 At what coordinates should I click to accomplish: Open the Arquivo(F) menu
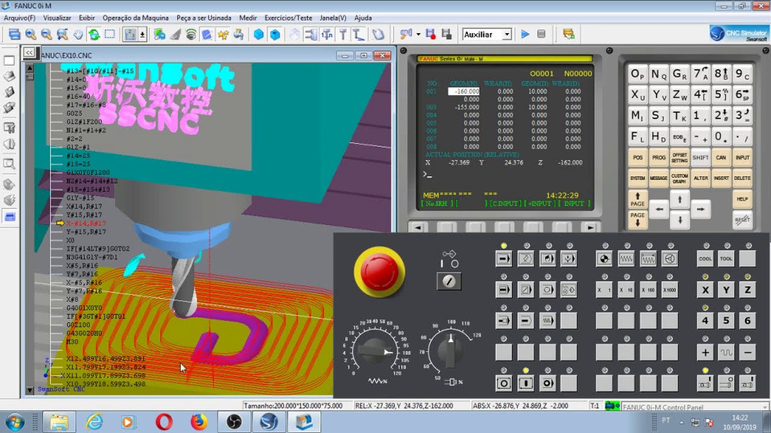(19, 18)
